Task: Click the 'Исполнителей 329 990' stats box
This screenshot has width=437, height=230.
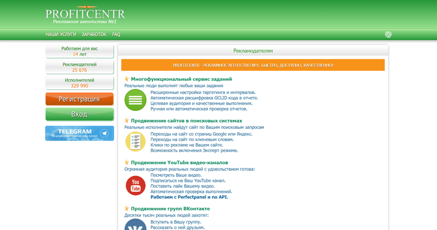Action: [79, 83]
